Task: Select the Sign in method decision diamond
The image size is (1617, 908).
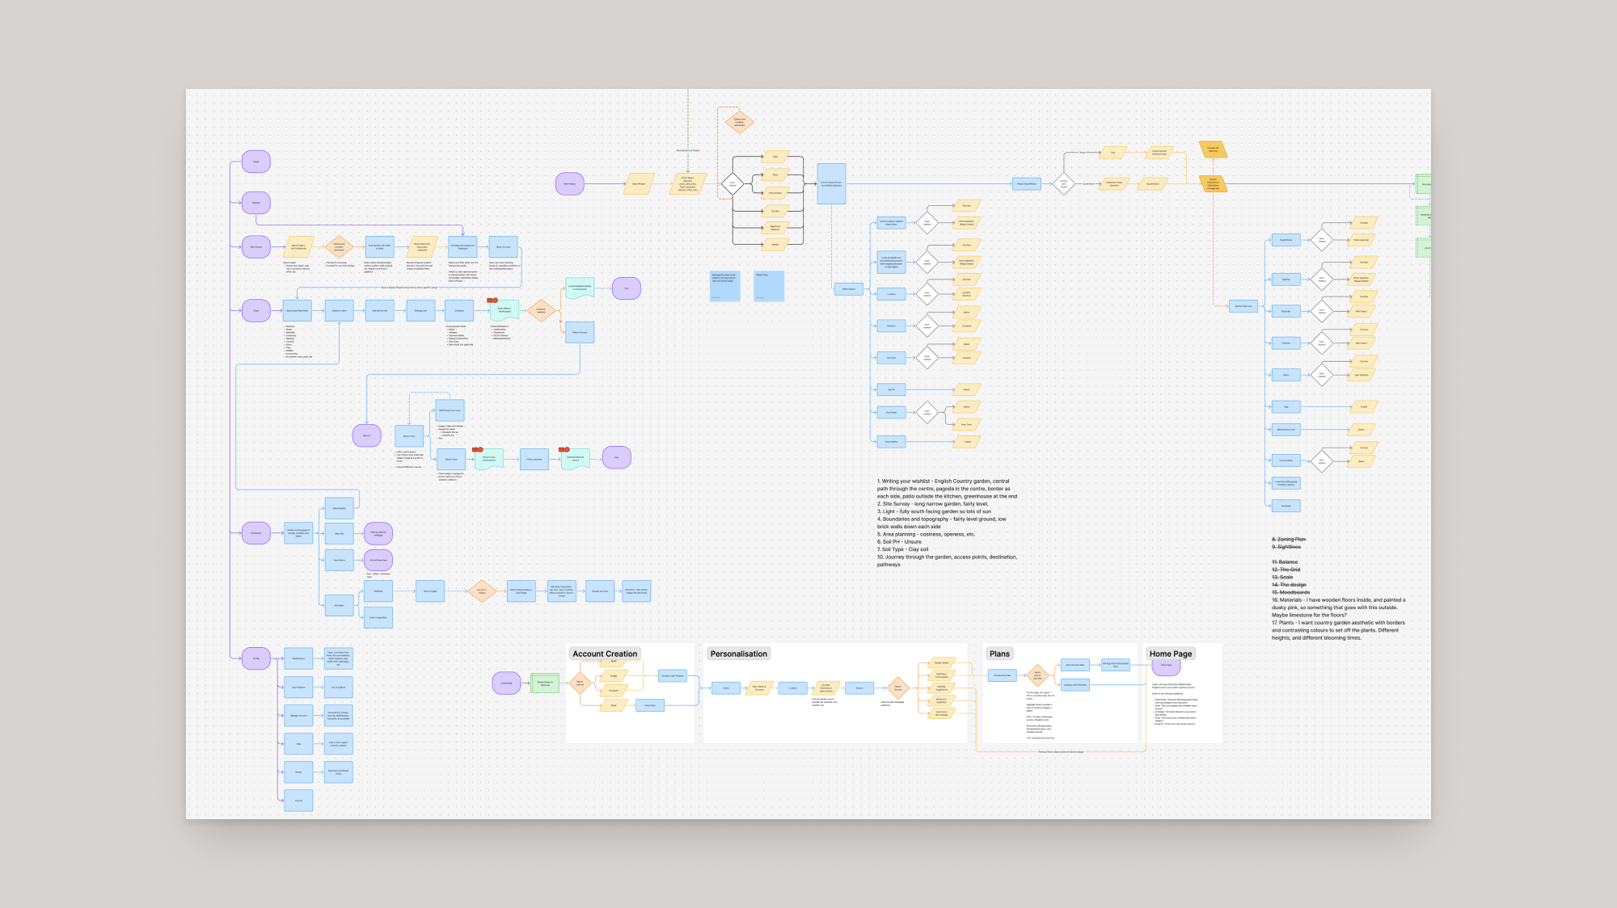Action: click(580, 683)
